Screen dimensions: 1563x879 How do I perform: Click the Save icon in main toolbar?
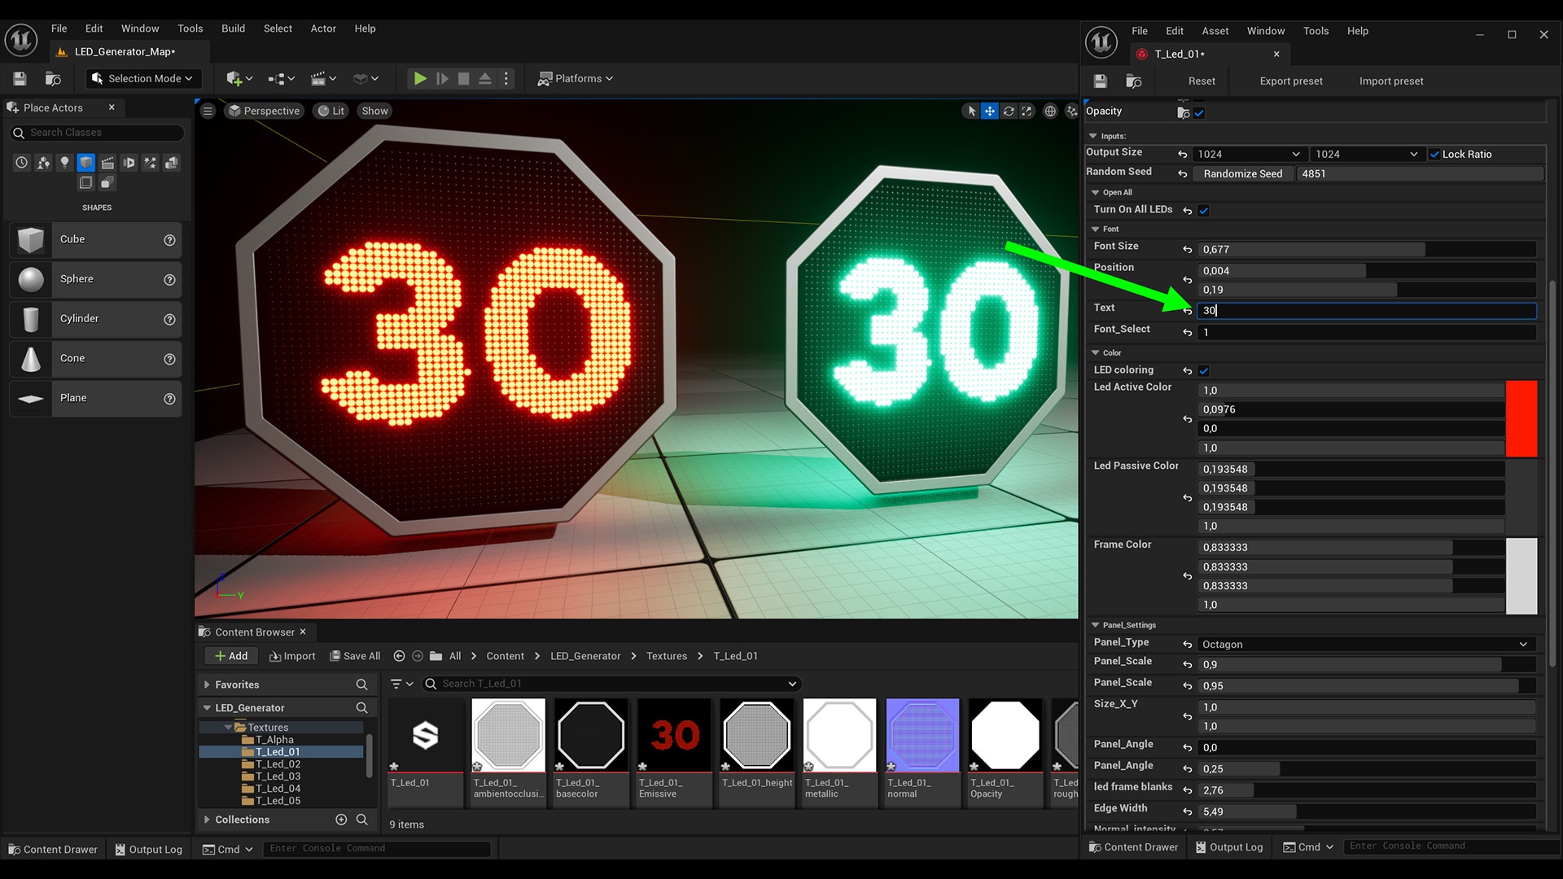point(20,78)
